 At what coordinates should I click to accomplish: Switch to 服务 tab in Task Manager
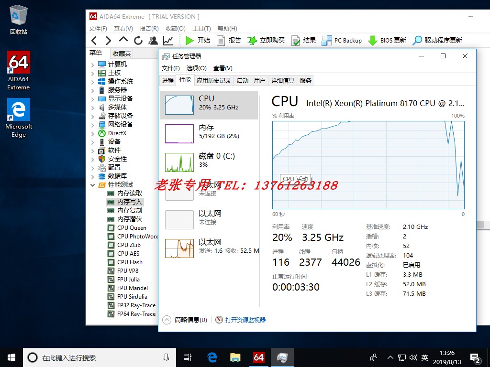click(305, 80)
